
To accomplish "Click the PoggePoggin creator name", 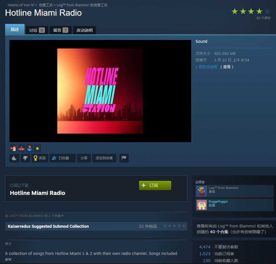I will pos(218,202).
